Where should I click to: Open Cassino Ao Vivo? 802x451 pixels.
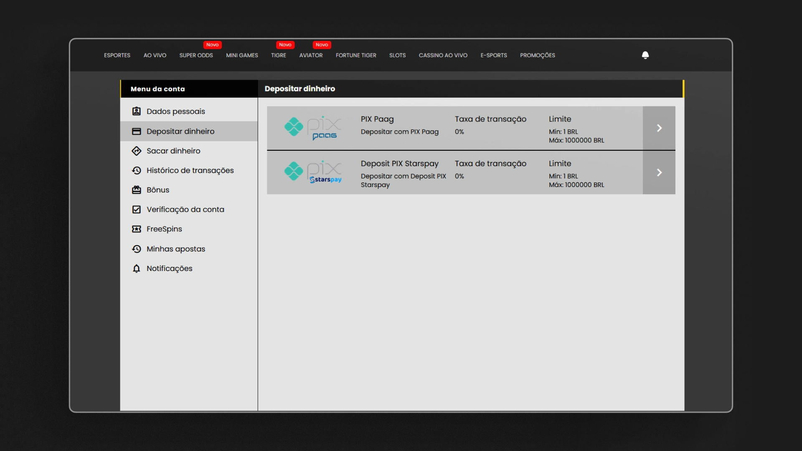point(443,55)
